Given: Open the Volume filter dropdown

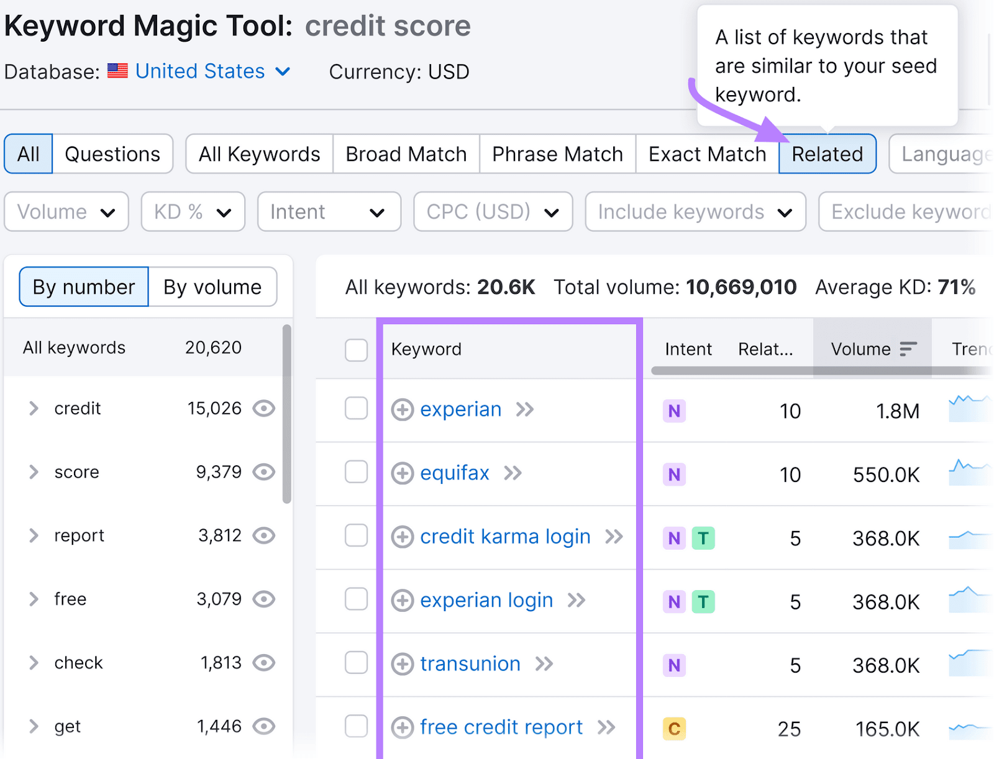Looking at the screenshot, I should coord(66,212).
